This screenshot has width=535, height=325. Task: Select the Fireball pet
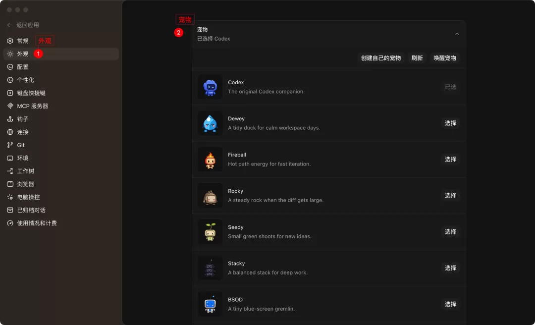[x=450, y=159]
